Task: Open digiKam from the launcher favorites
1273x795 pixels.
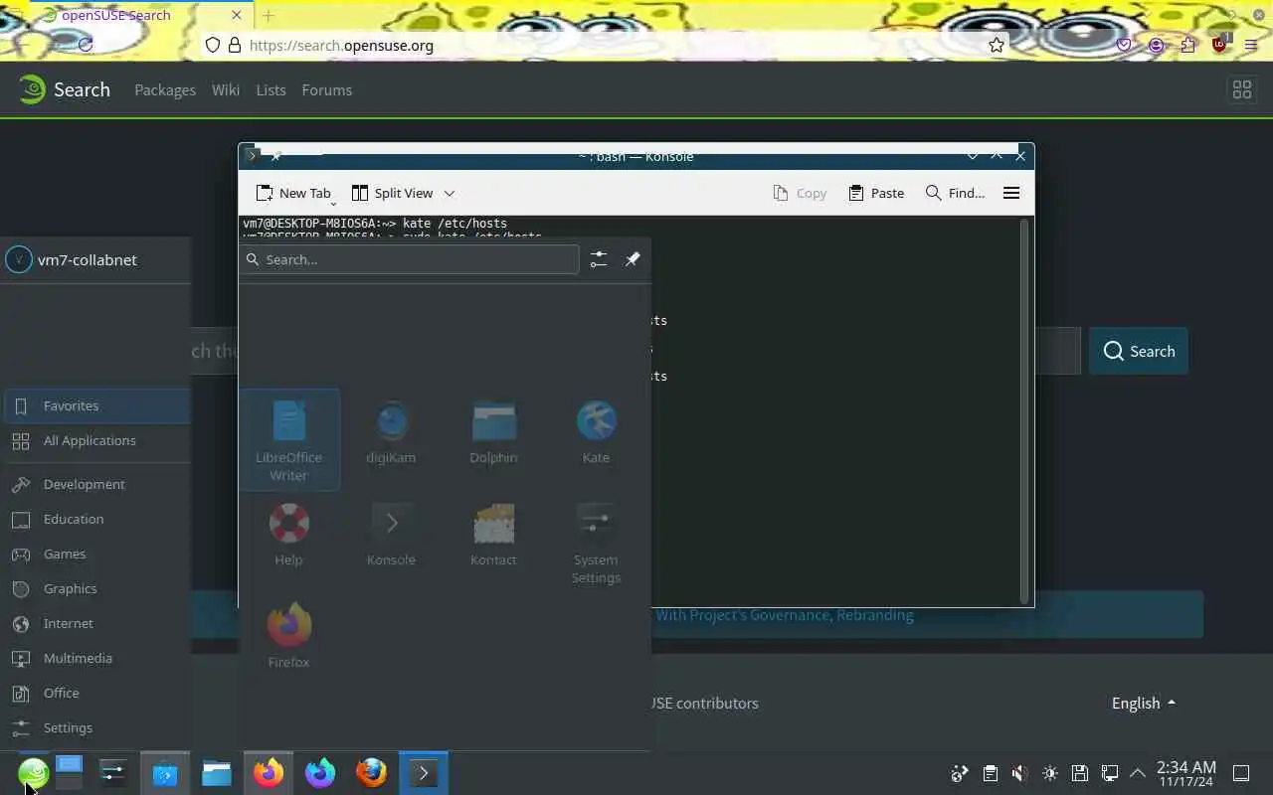Action: pos(391,431)
